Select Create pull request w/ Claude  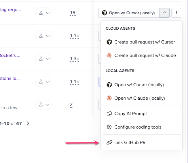[x=142, y=55]
